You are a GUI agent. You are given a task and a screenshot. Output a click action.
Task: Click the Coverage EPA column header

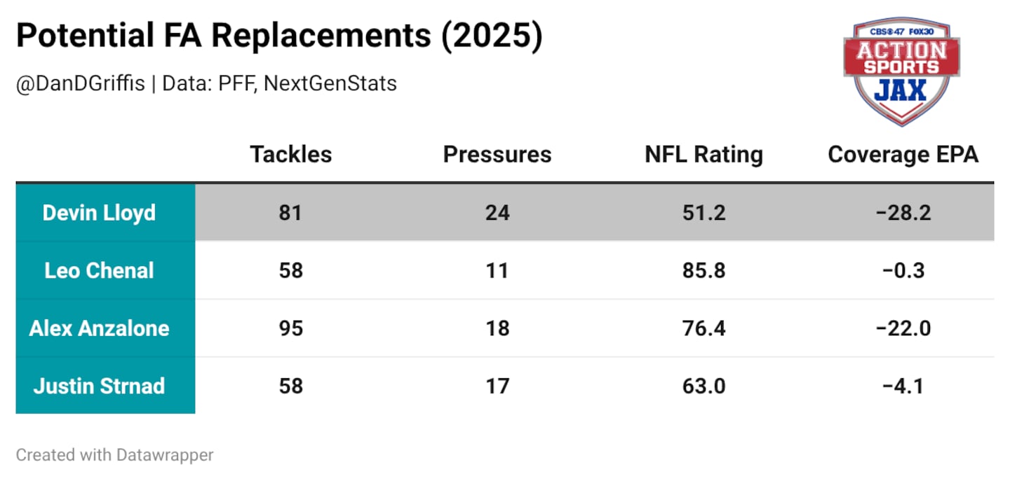pos(903,155)
